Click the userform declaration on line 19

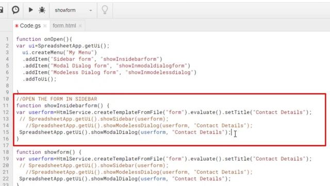tap(164, 159)
